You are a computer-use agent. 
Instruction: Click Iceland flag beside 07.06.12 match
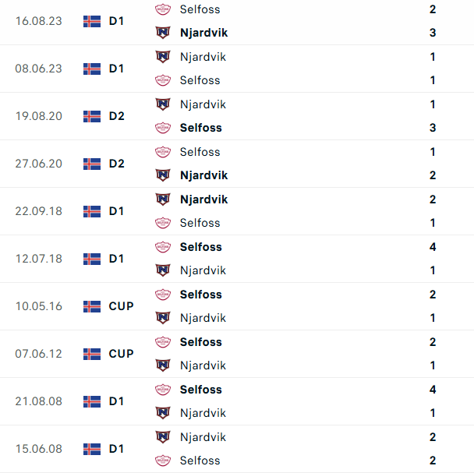click(x=92, y=354)
